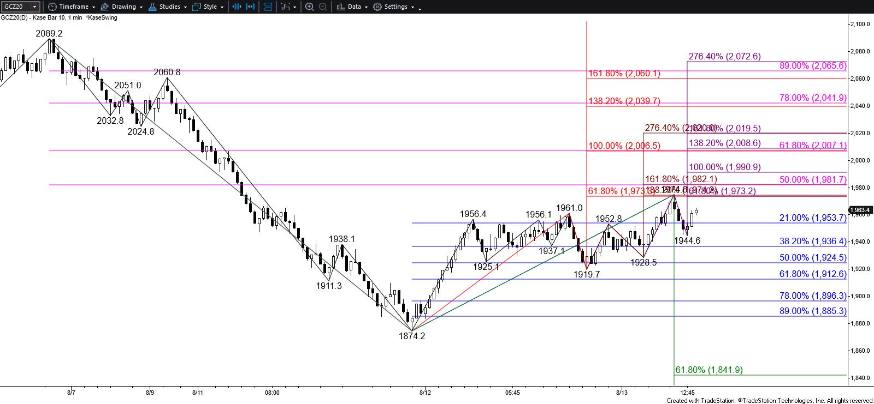Click the pointer mode tool icon
Viewport: 874px width, 404px height.
click(285, 7)
